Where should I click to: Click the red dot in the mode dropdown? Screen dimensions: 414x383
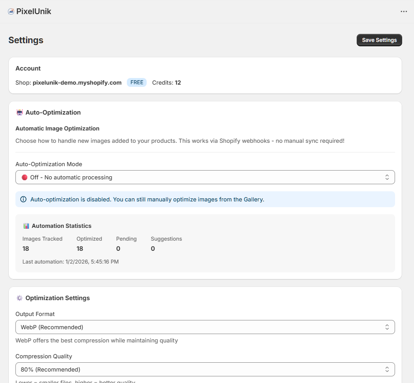point(25,177)
